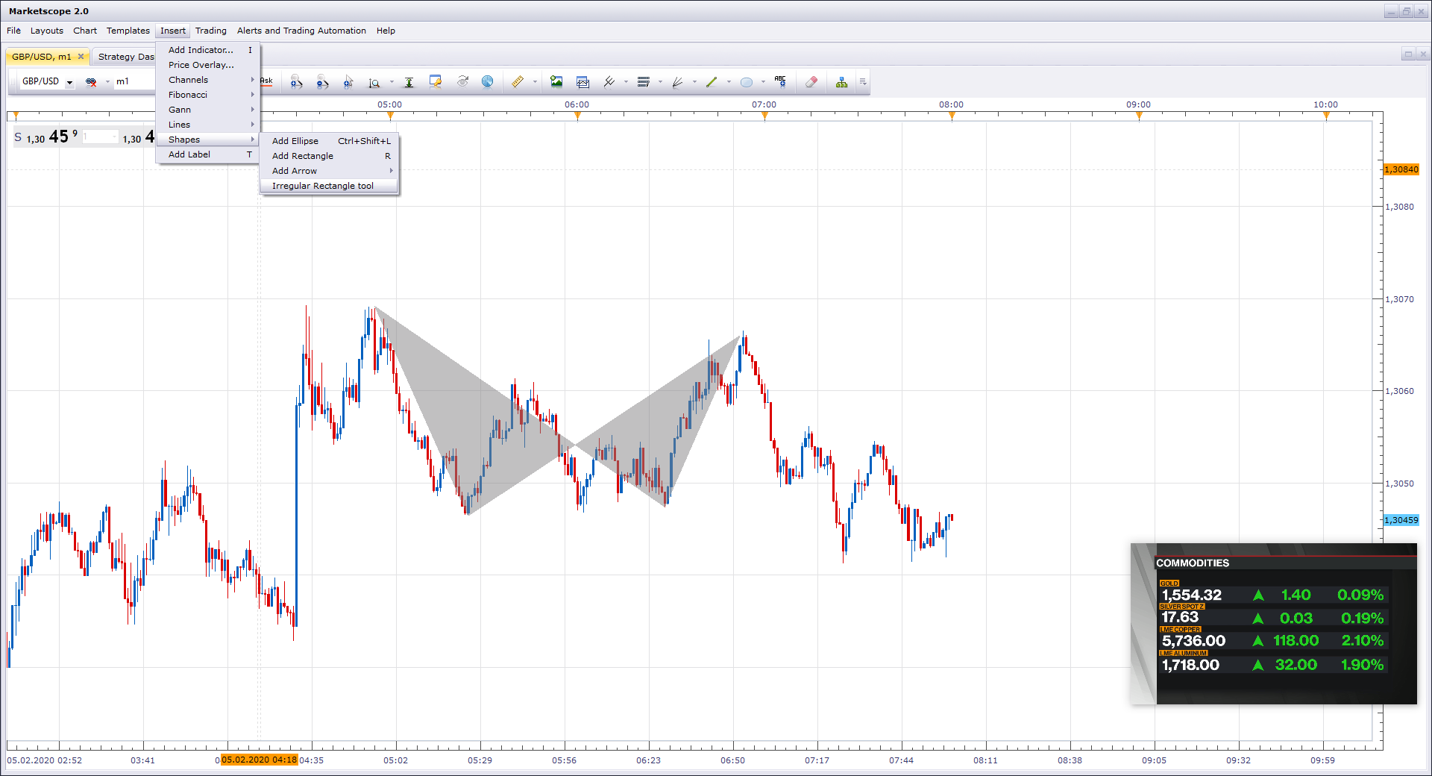Screen dimensions: 1432x776
Task: Select the vertical I-beam measure icon
Action: point(409,82)
